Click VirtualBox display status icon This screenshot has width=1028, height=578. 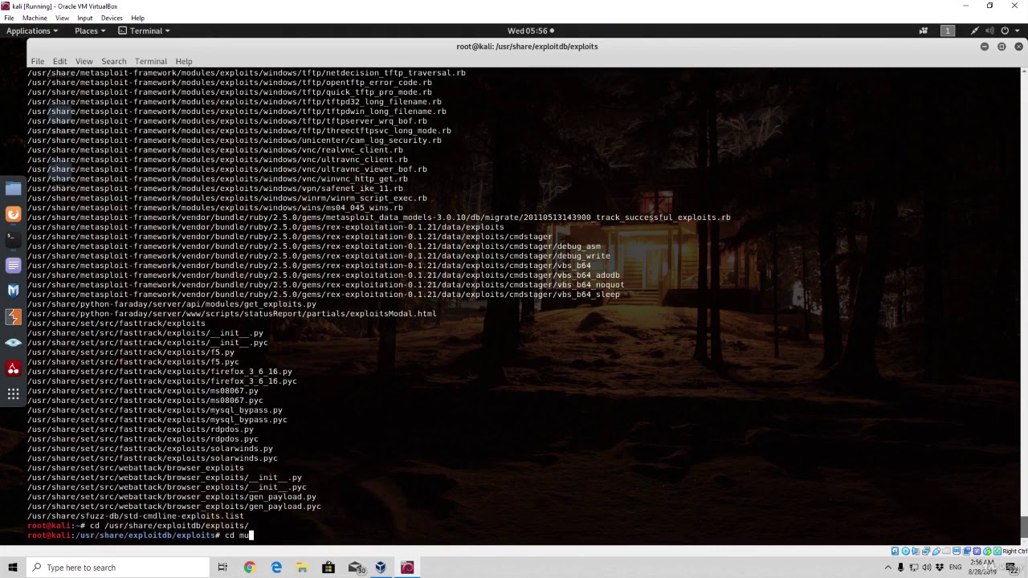[x=957, y=551]
